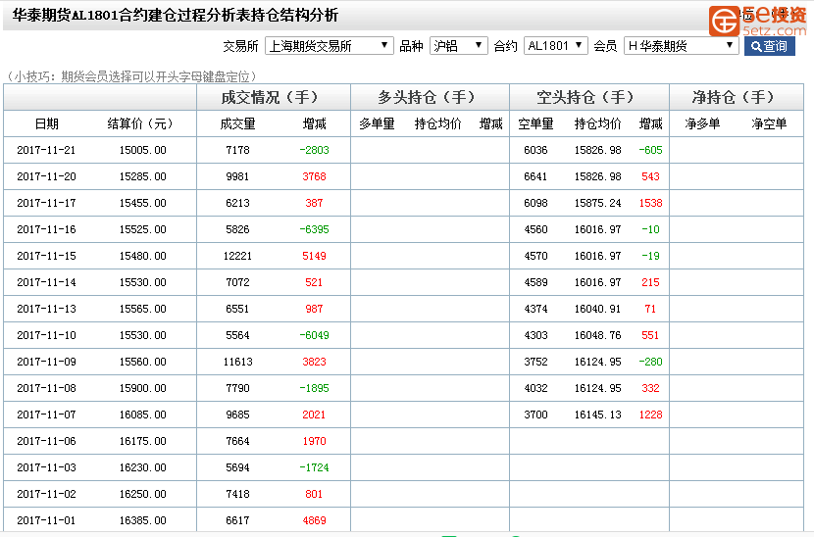
Task: Open the 交易所 exchange dropdown
Action: point(330,46)
